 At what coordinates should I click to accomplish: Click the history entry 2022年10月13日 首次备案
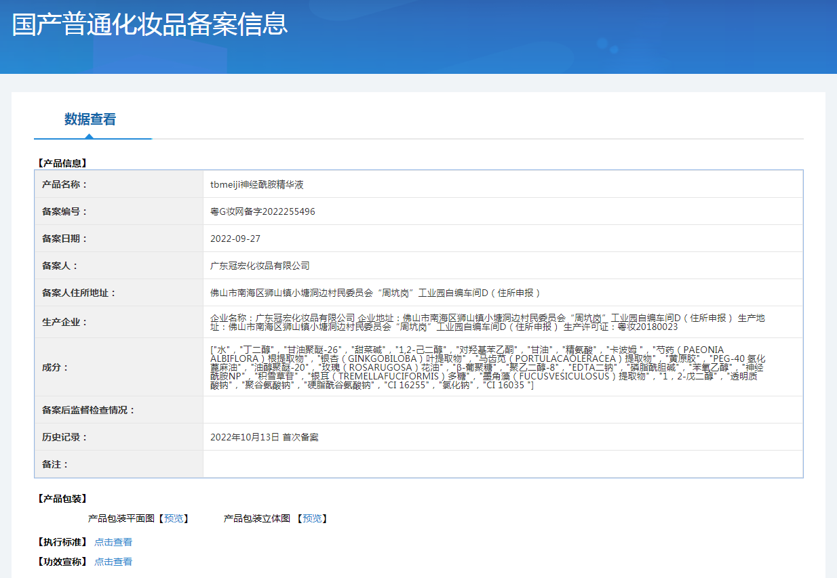264,437
